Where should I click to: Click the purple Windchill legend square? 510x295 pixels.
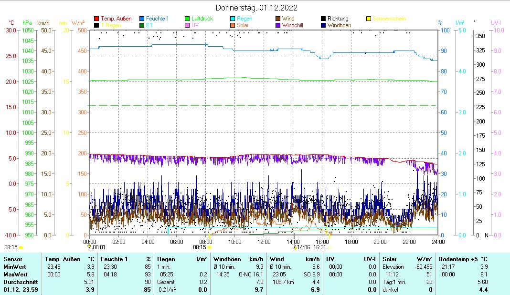[278, 25]
